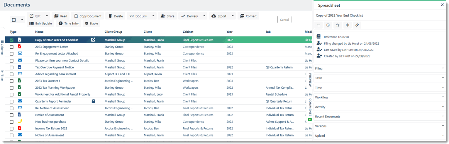Select the Tax Overdue Payment Notice checkbox
Image resolution: width=449 pixels, height=144 pixels.
coord(12,67)
